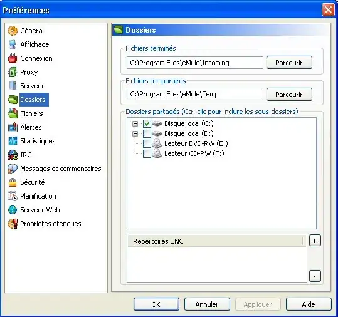Select Proxy in the sidebar
Viewport: 338px width, 317px height.
tap(29, 72)
